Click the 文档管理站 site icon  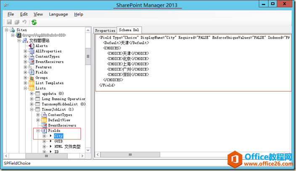pos(25,40)
